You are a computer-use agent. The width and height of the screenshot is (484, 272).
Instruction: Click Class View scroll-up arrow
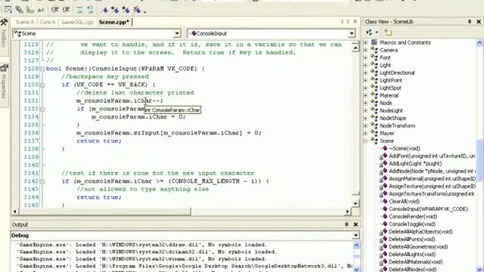click(x=479, y=43)
